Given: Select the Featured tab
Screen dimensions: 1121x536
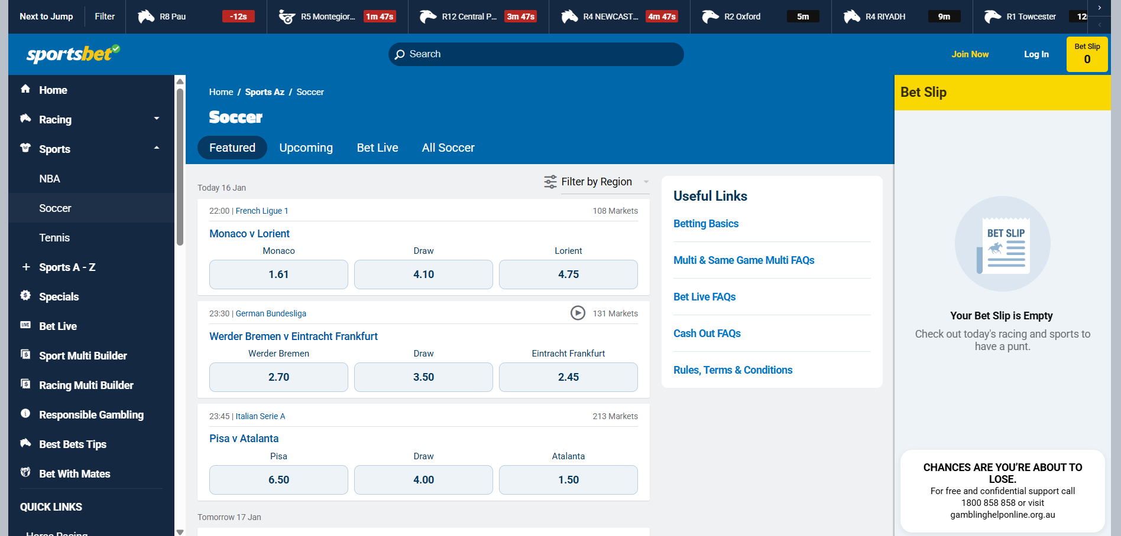Looking at the screenshot, I should pyautogui.click(x=232, y=148).
